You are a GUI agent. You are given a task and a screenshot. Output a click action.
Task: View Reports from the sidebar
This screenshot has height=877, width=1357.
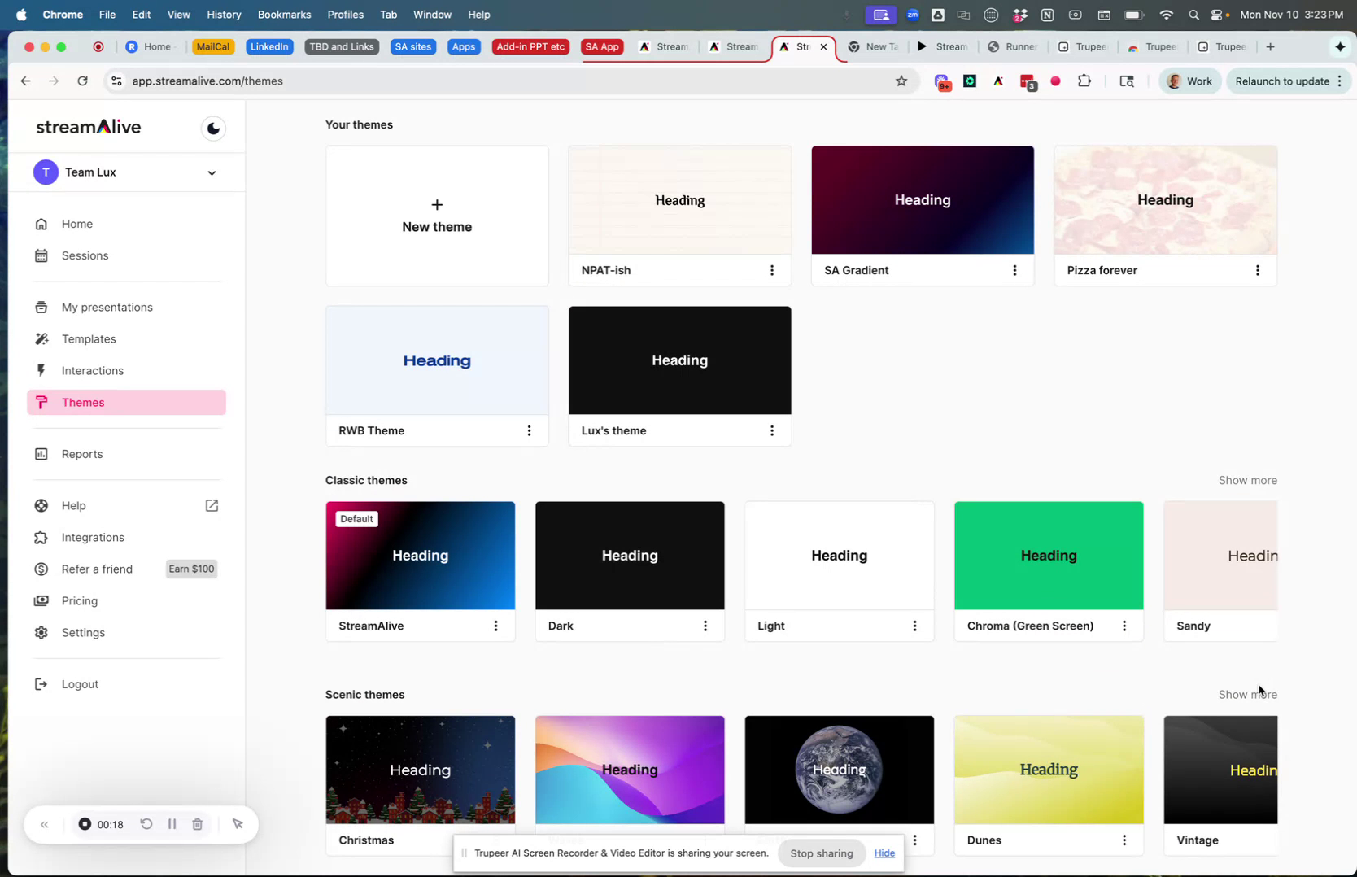[x=81, y=454]
